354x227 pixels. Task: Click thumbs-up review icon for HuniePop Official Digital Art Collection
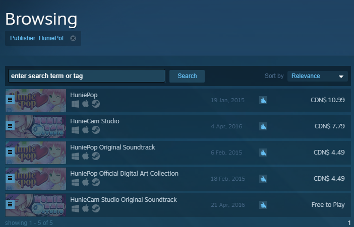[263, 179]
